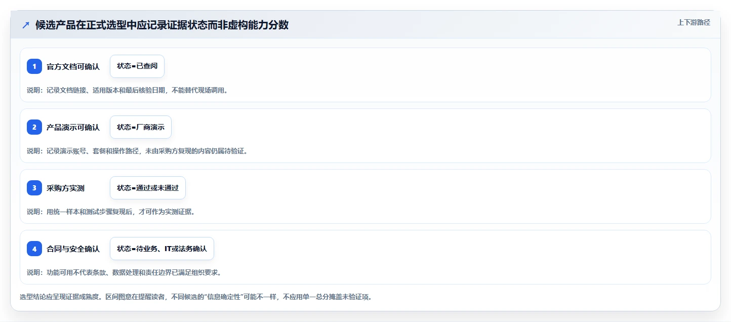Image resolution: width=731 pixels, height=322 pixels.
Task: Click the note about 功能可用不代表条款
Action: click(124, 272)
